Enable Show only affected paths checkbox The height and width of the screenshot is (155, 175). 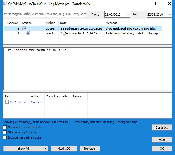click(5, 127)
